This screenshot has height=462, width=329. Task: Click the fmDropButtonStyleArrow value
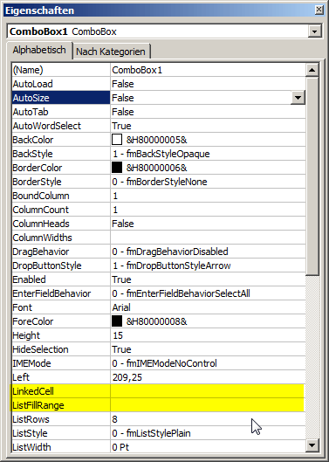[x=208, y=265]
